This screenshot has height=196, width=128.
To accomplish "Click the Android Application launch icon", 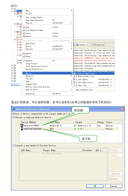I will pyautogui.click(x=74, y=73).
